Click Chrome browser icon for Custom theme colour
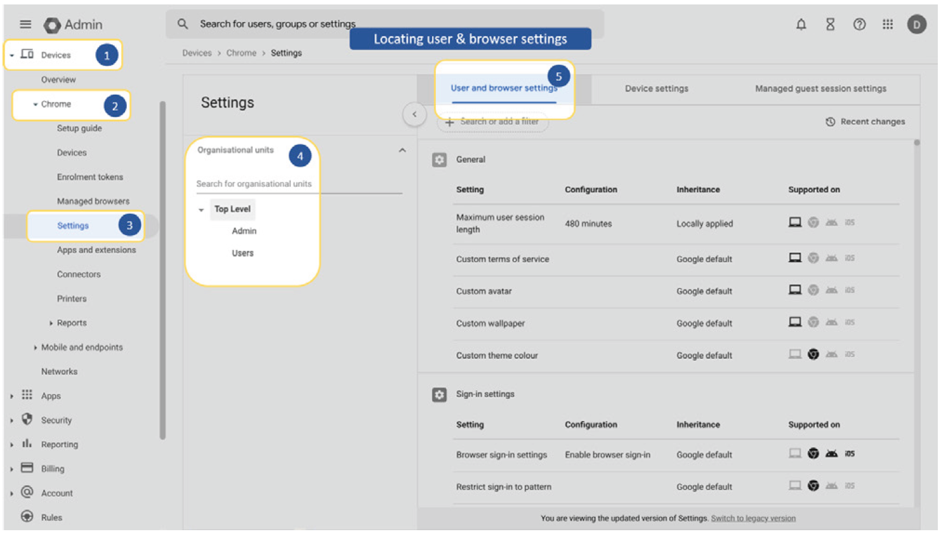 pyautogui.click(x=813, y=354)
